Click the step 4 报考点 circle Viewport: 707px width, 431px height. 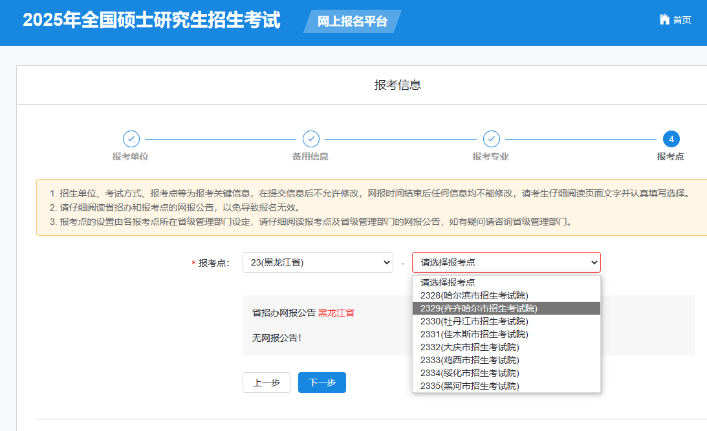coord(671,139)
